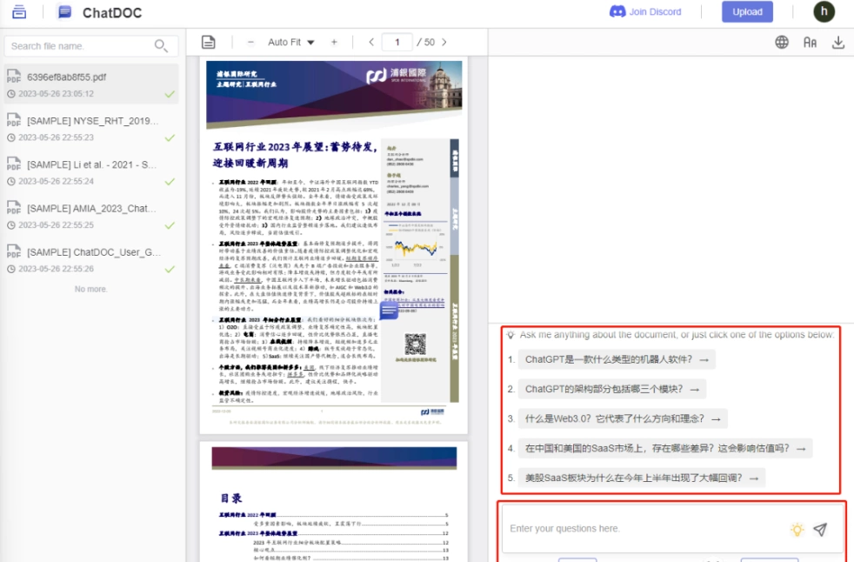This screenshot has width=854, height=562.
Task: Open the user avatar 'h' menu
Action: pos(824,11)
